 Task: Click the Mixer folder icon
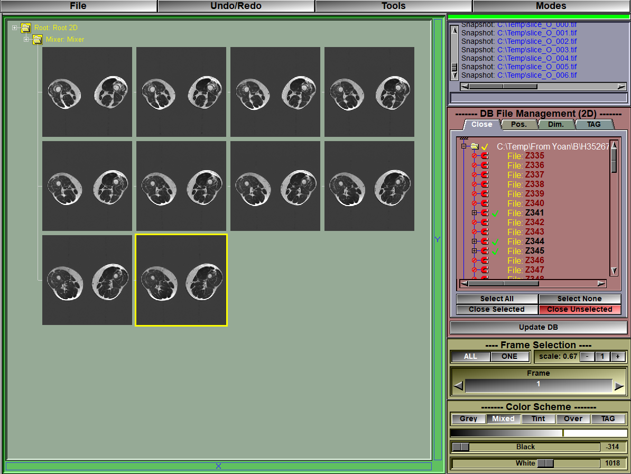[x=38, y=40]
